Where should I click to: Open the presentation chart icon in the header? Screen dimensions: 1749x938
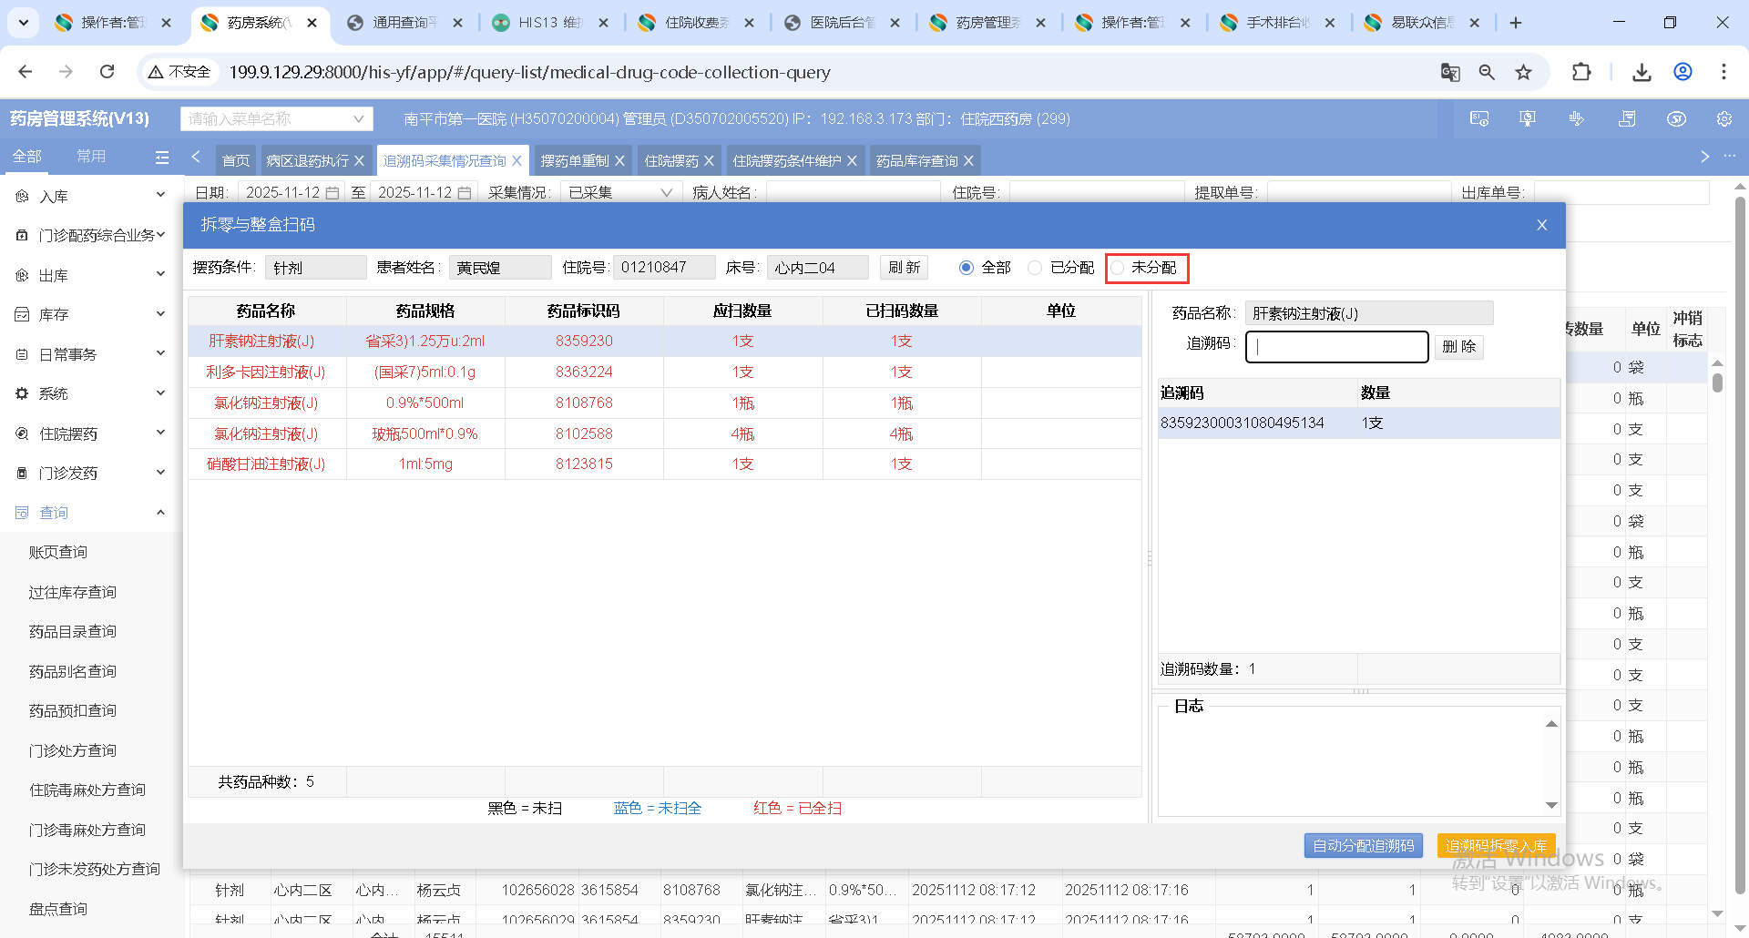tap(1528, 118)
